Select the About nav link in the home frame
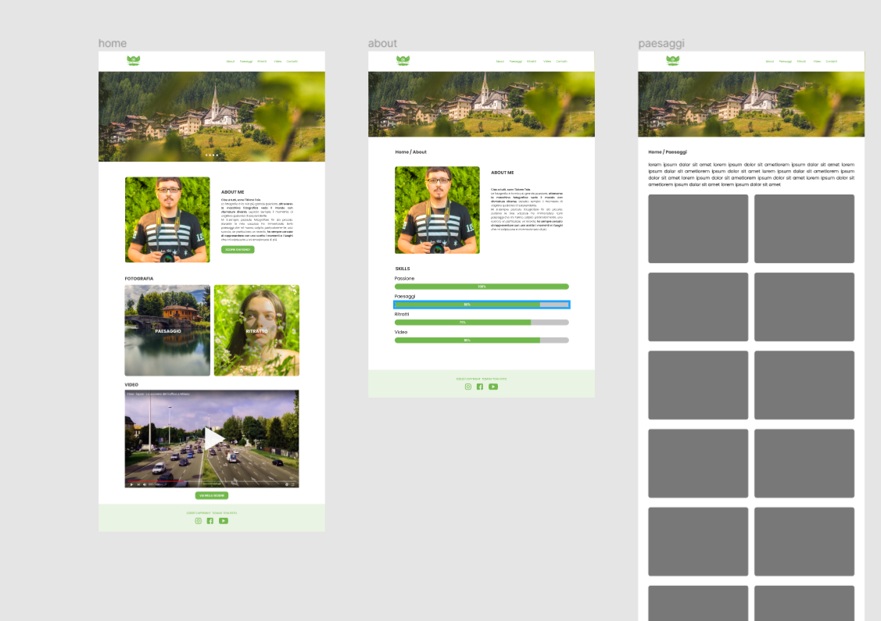Viewport: 881px width, 621px height. tap(231, 61)
